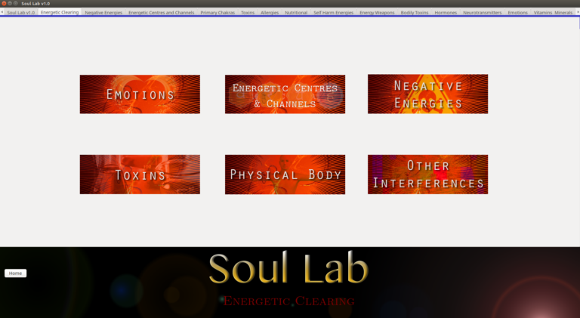
Task: Open the Self Harm Energies tab
Action: (x=334, y=13)
